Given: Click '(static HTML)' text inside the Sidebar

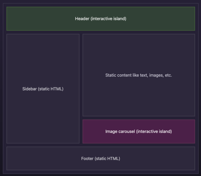Looking at the screenshot, I should pyautogui.click(x=51, y=89).
